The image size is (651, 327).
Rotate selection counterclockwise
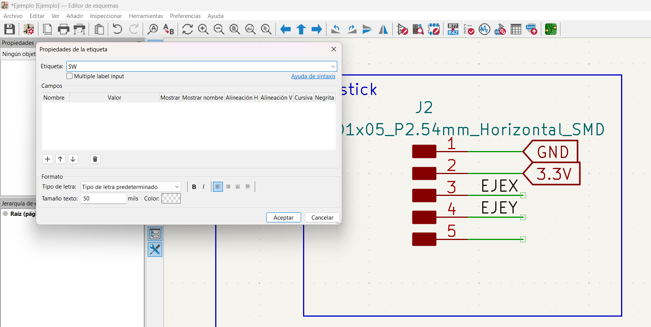click(x=336, y=29)
